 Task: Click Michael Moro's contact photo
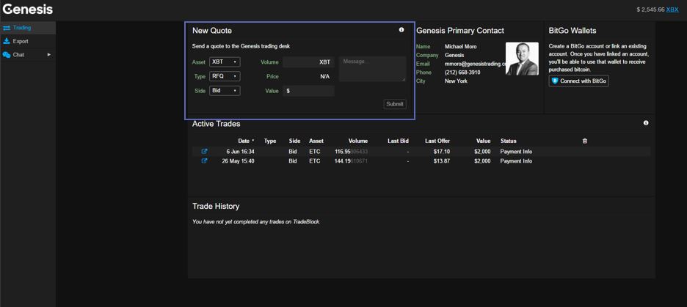(x=522, y=59)
